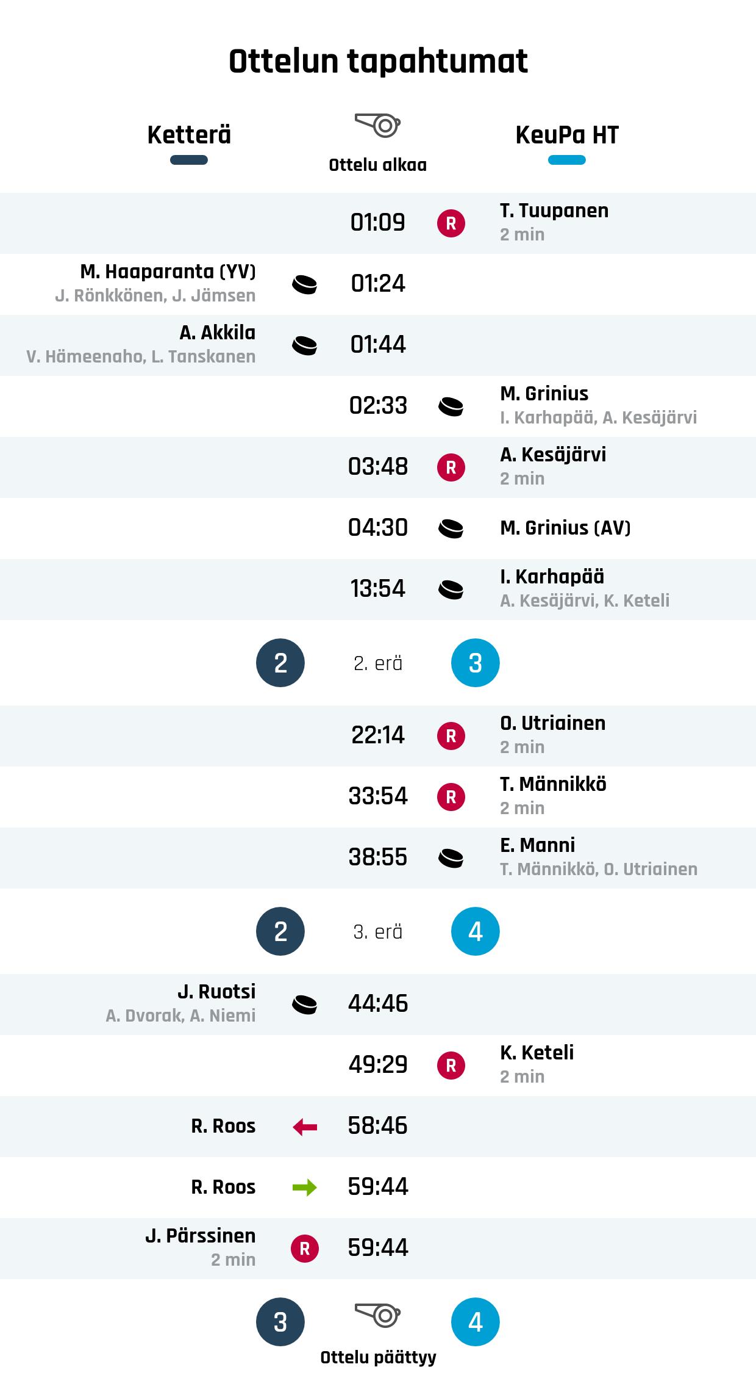Click the 3. erä period label
756x1378 pixels.
click(378, 932)
